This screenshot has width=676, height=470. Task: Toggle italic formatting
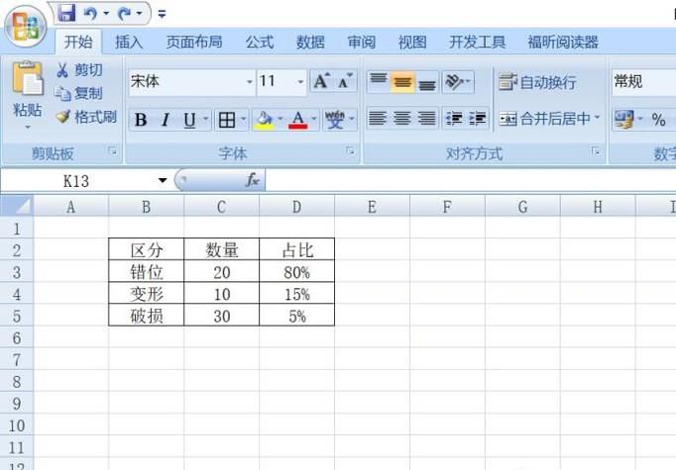pyautogui.click(x=166, y=119)
